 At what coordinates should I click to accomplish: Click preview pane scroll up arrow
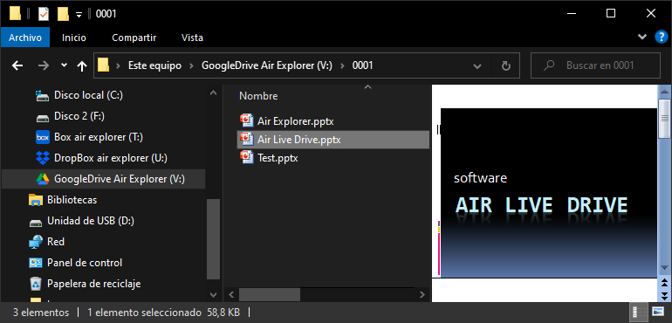664,92
